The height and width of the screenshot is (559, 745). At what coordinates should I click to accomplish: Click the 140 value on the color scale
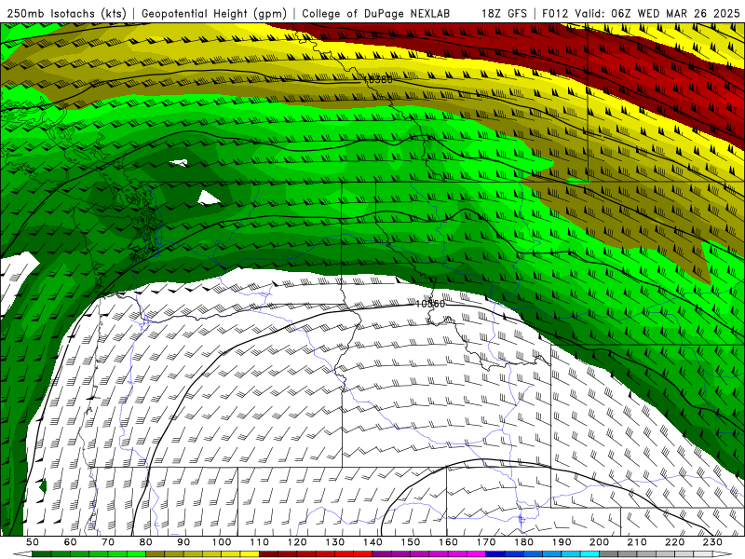point(372,542)
